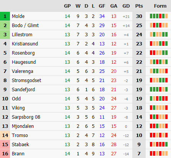Screen dimensions: 171x158
Task: Click Kristiansund's points value 23
Action: tap(139, 44)
